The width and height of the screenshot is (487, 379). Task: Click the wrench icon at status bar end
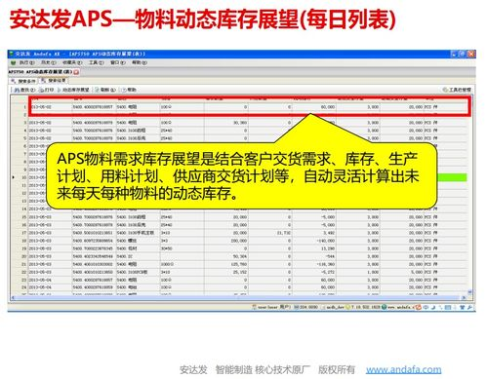coord(469,307)
